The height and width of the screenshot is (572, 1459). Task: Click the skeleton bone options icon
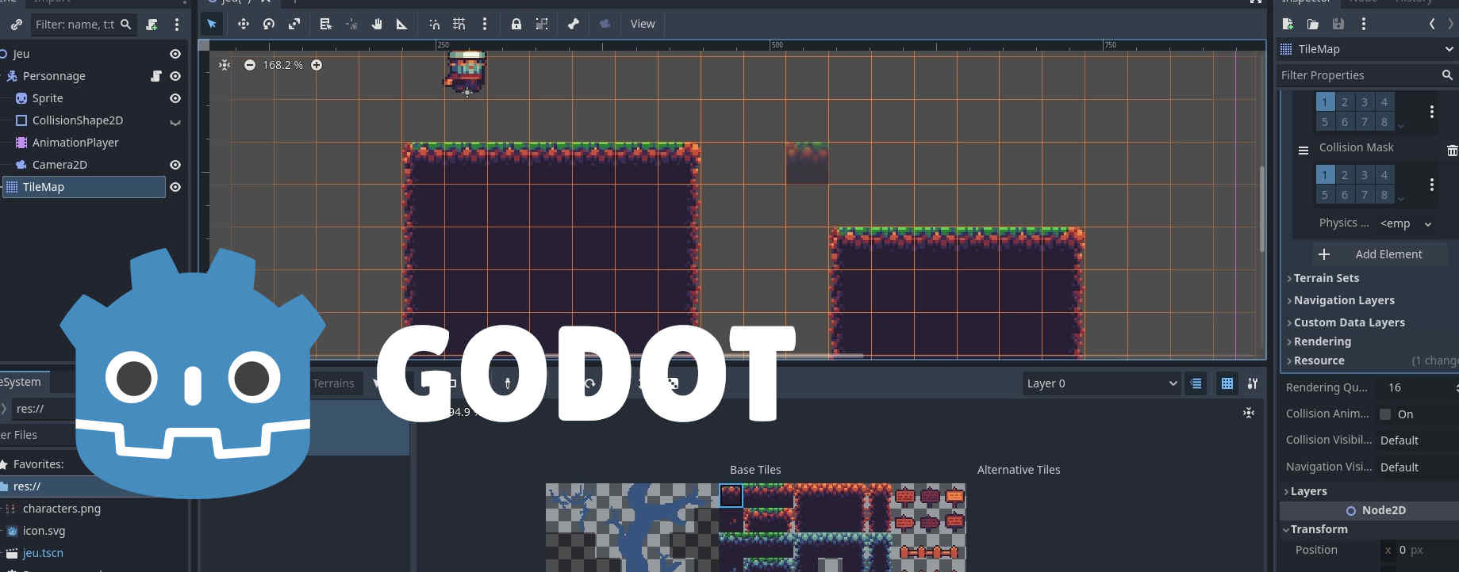click(x=574, y=24)
